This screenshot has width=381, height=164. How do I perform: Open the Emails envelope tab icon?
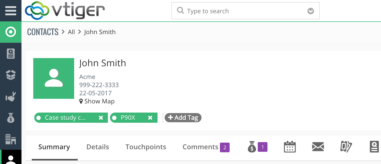[318, 147]
